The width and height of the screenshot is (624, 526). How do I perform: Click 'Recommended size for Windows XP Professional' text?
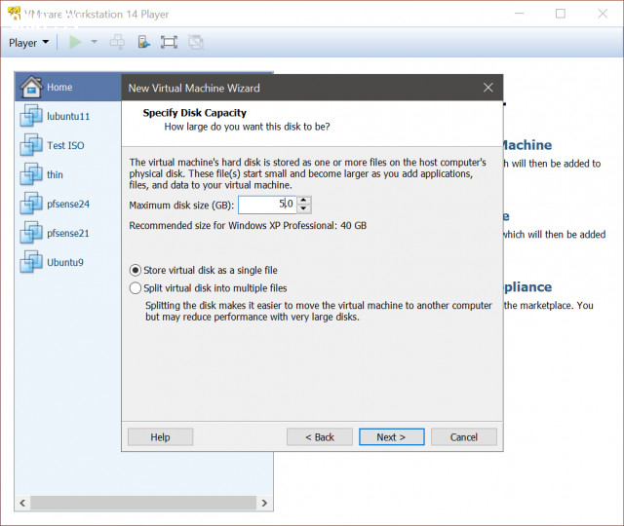(x=248, y=225)
